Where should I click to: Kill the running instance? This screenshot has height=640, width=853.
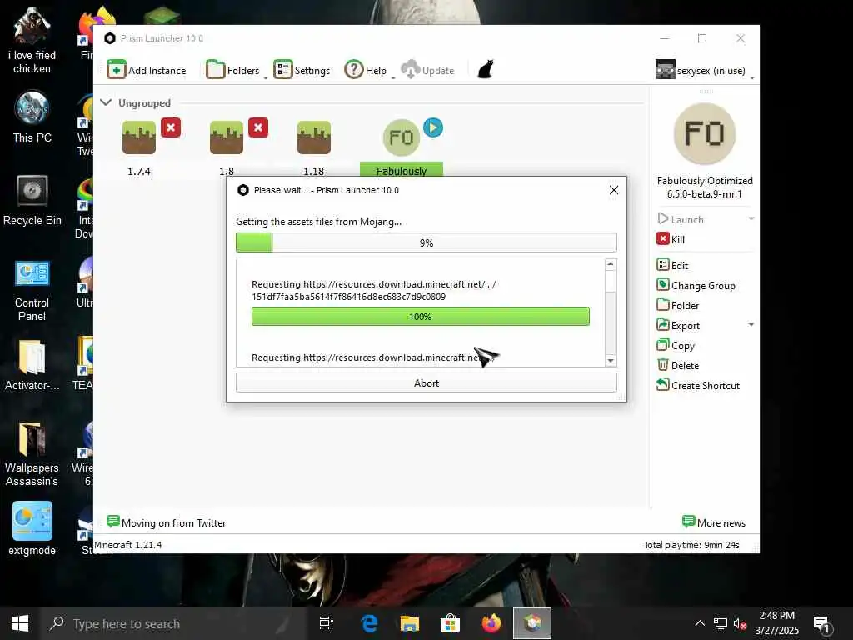[671, 239]
